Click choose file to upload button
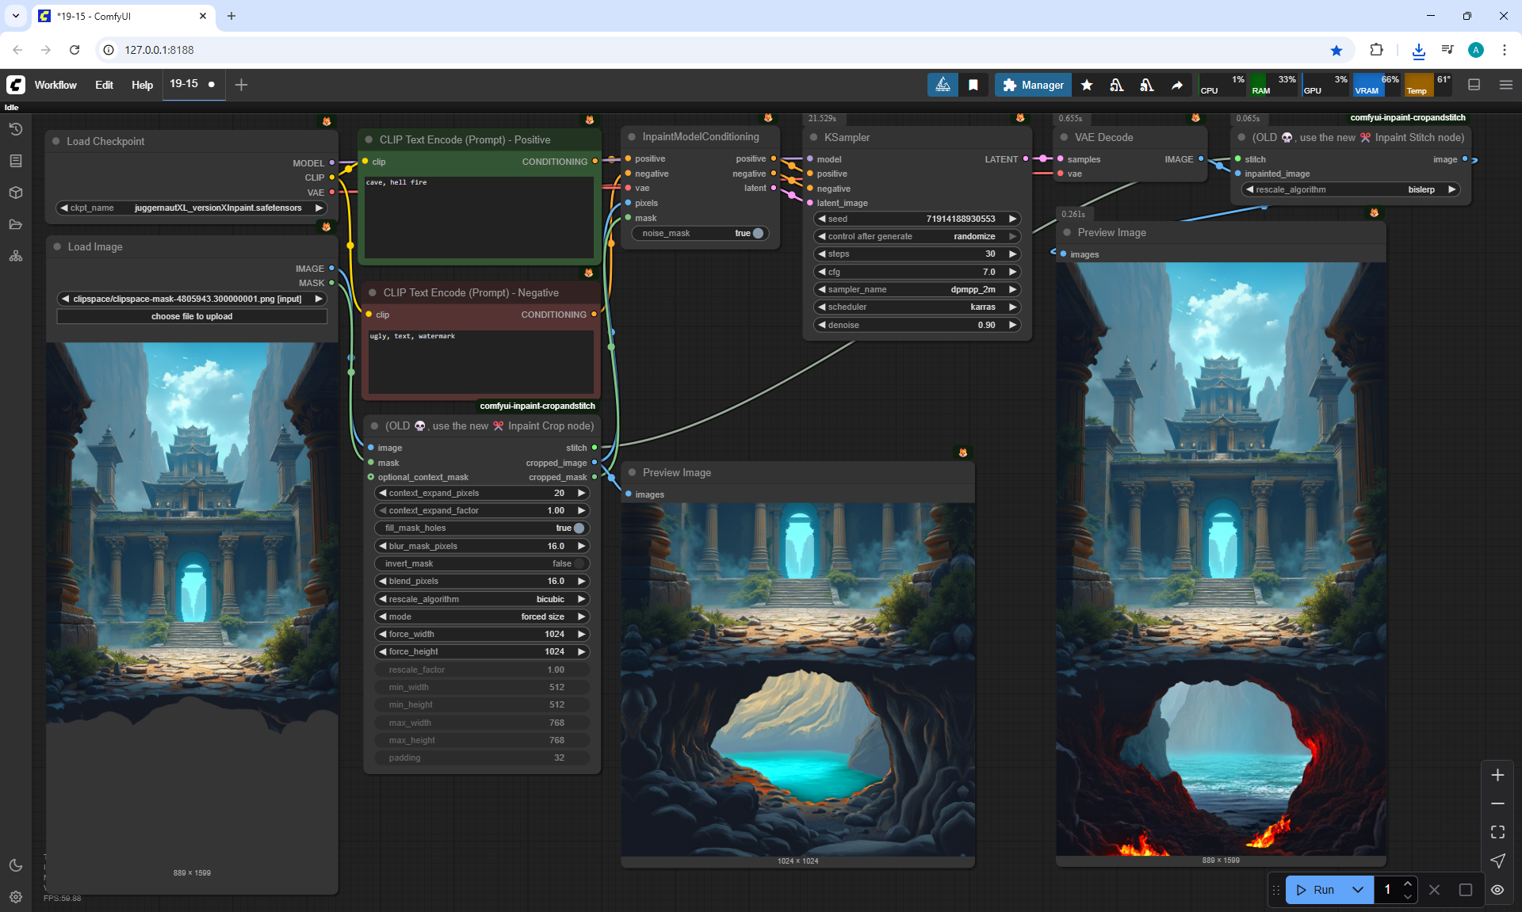 point(192,316)
